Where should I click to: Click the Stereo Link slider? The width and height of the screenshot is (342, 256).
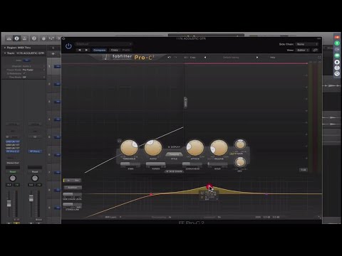point(72,205)
